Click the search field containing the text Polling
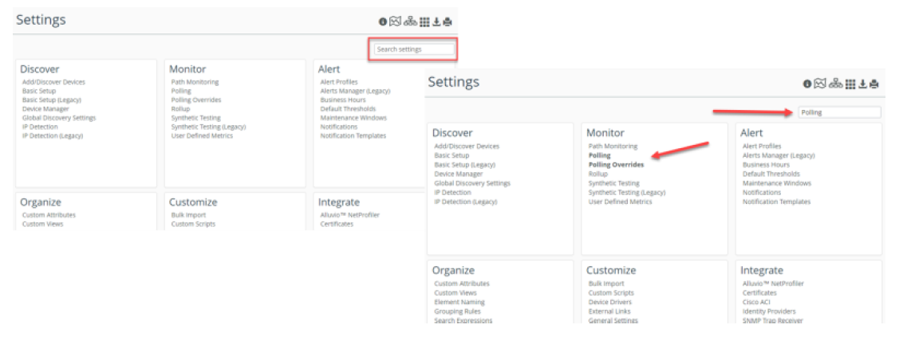The image size is (911, 360). pyautogui.click(x=839, y=112)
